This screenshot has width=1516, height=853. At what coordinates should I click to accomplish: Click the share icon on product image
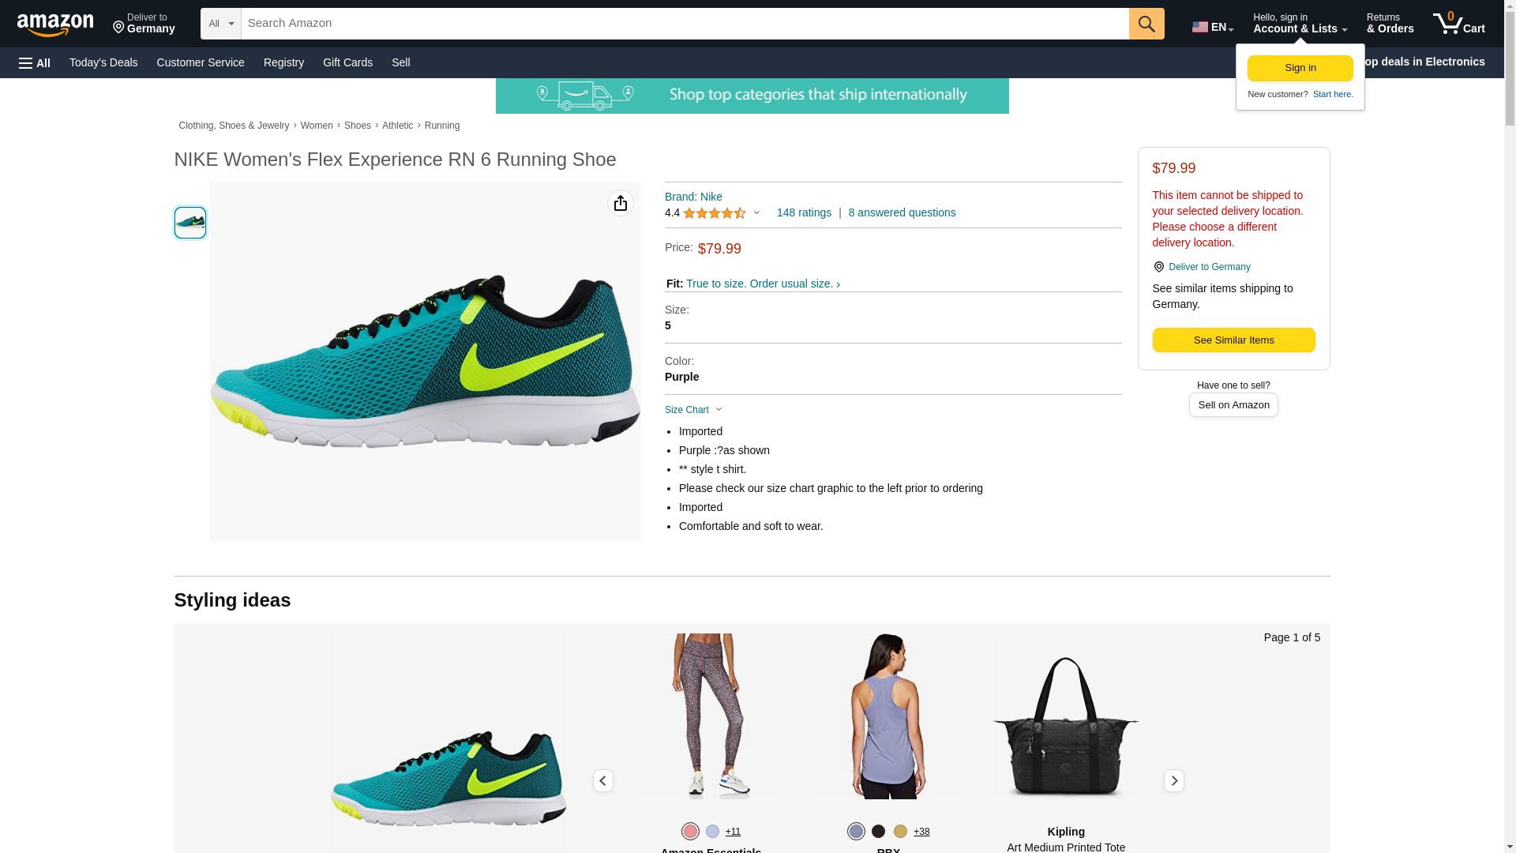(621, 204)
